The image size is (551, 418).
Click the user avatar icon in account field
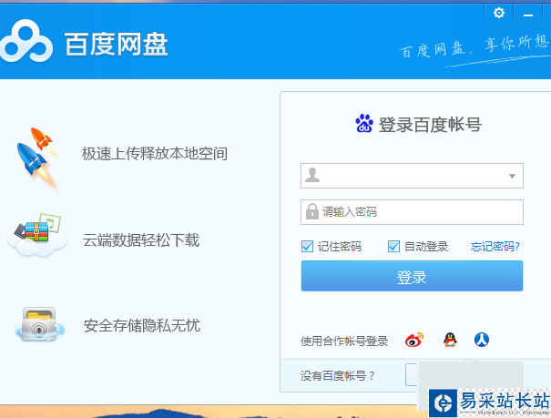(312, 175)
